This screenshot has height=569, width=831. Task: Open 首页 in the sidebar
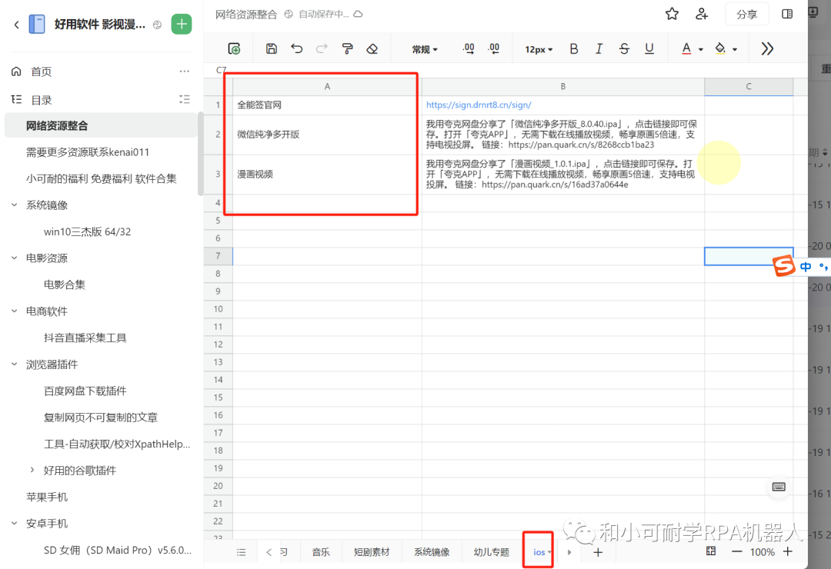[41, 72]
